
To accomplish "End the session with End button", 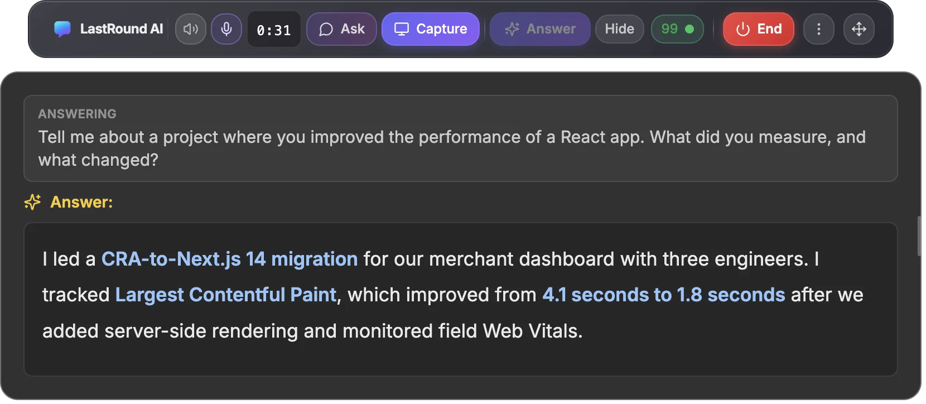I will (x=759, y=29).
